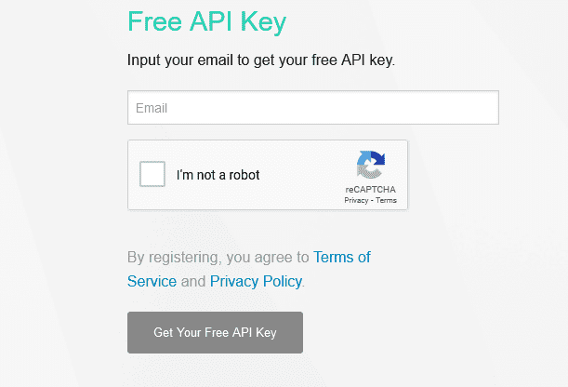The height and width of the screenshot is (387, 568).
Task: Click the blank area below the submit button
Action: click(x=215, y=370)
